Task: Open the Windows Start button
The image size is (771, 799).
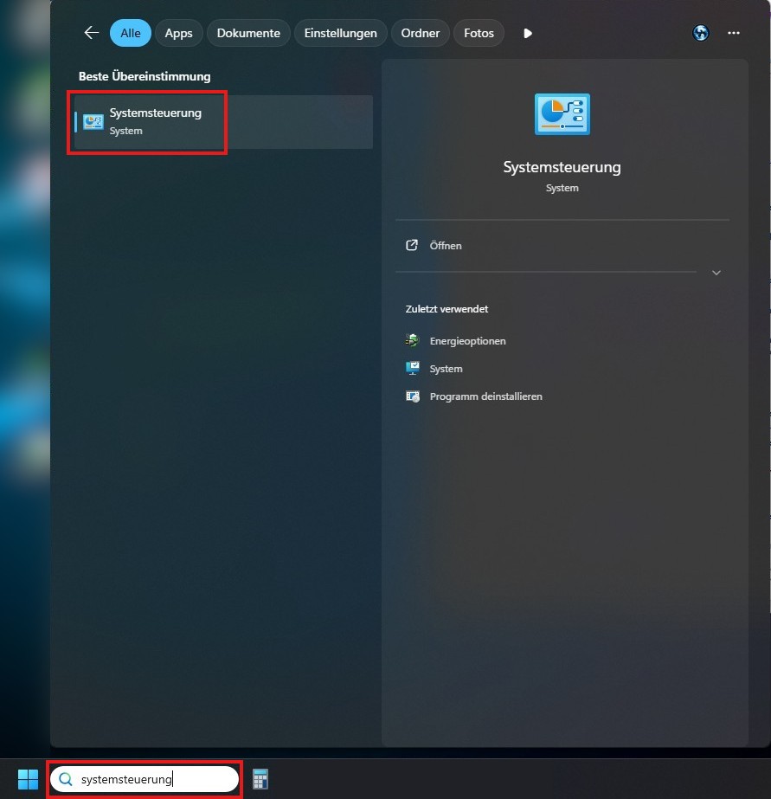Action: tap(28, 779)
